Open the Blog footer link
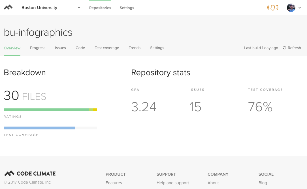This screenshot has height=189, width=307. pos(263,183)
